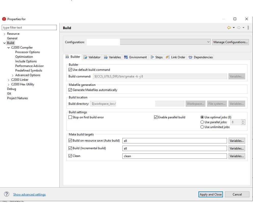The width and height of the screenshot is (253, 206).
Task: Switch to the Builder tab
Action: click(73, 57)
